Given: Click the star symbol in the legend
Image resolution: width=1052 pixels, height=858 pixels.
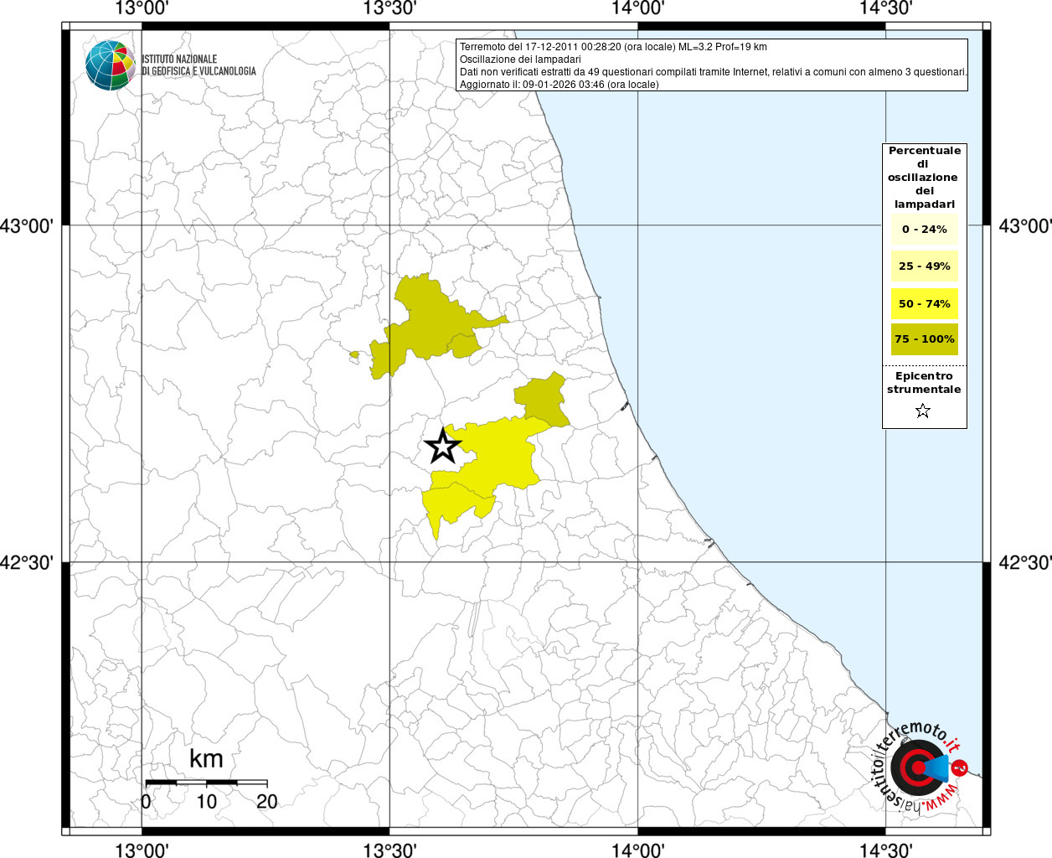Looking at the screenshot, I should (923, 411).
